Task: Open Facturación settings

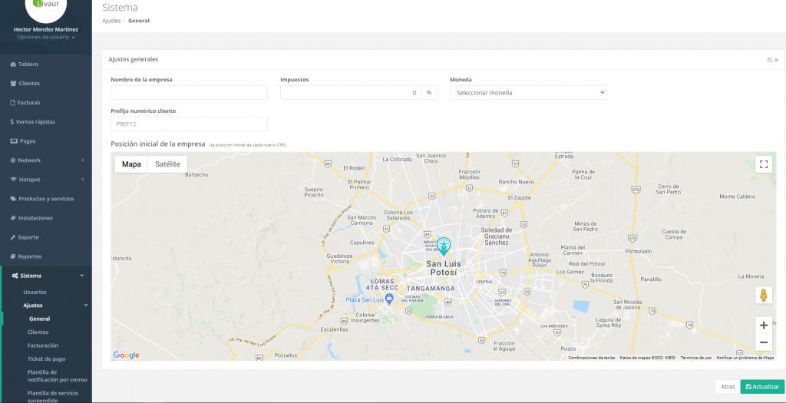Action: coord(43,345)
